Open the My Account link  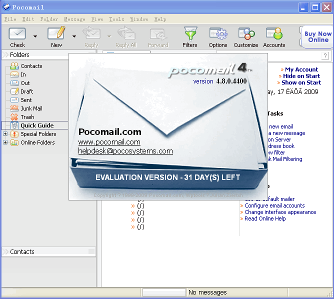coord(301,69)
